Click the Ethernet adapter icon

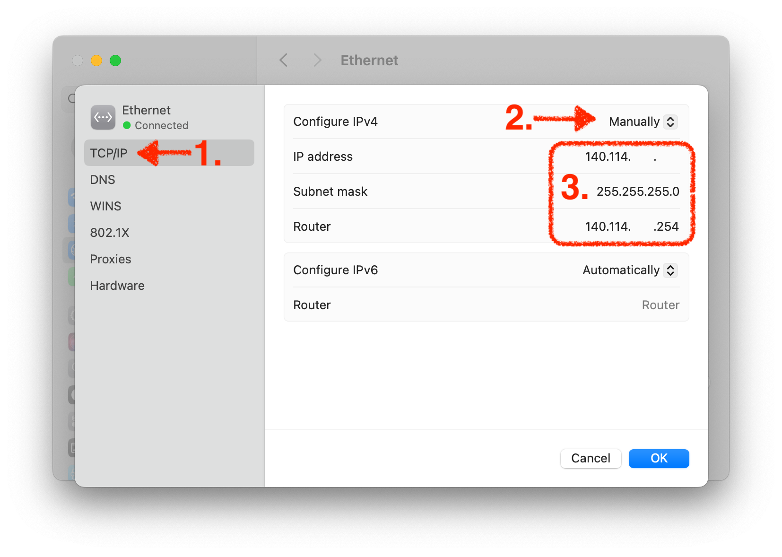click(x=103, y=117)
